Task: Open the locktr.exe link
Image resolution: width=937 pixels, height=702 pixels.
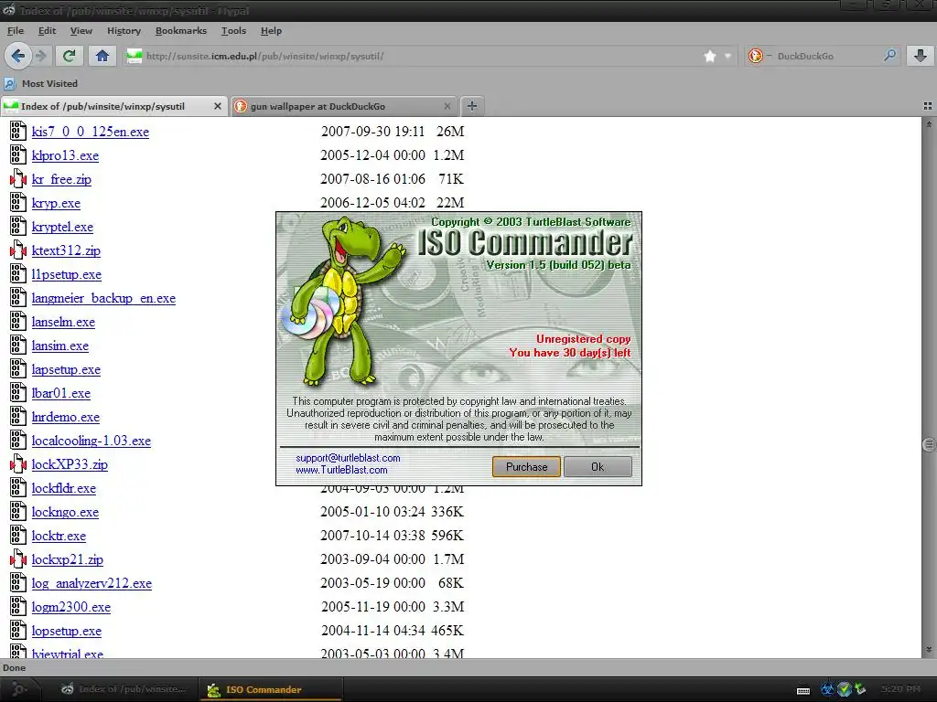Action: click(59, 536)
